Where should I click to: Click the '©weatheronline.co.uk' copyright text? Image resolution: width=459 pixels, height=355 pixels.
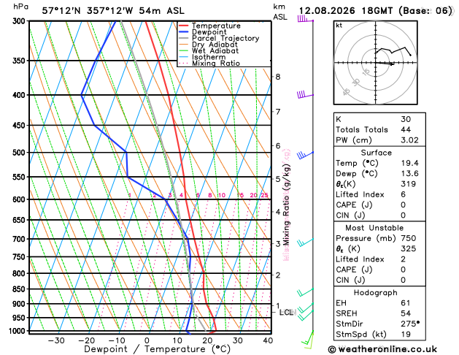pyautogui.click(x=382, y=349)
